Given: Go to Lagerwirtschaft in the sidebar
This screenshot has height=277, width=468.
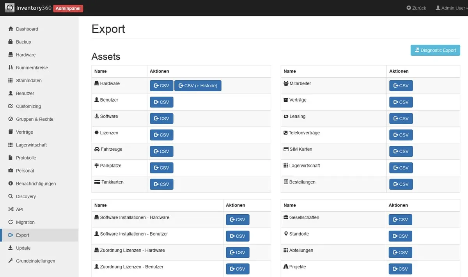Looking at the screenshot, I should [x=31, y=145].
